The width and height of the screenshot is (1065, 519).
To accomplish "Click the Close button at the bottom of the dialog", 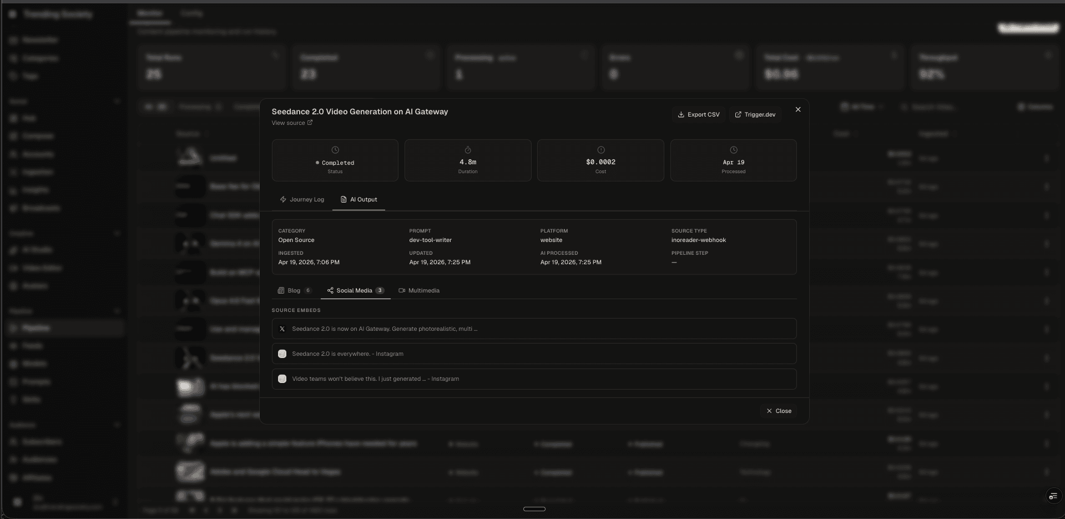I will [779, 411].
